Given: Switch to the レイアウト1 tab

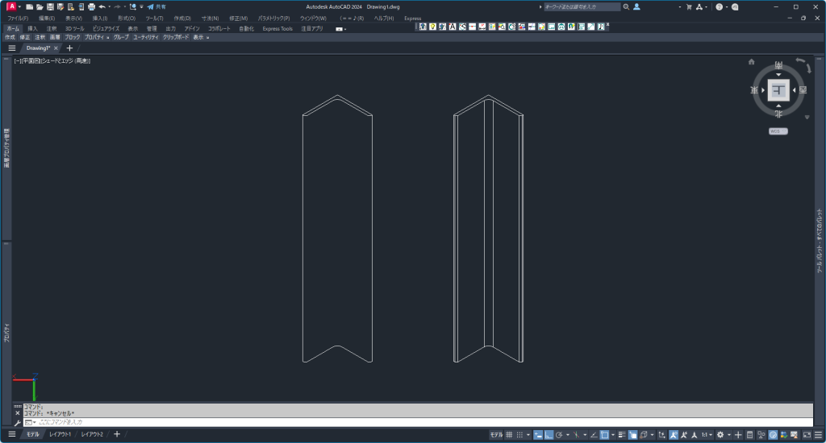Looking at the screenshot, I should point(60,435).
